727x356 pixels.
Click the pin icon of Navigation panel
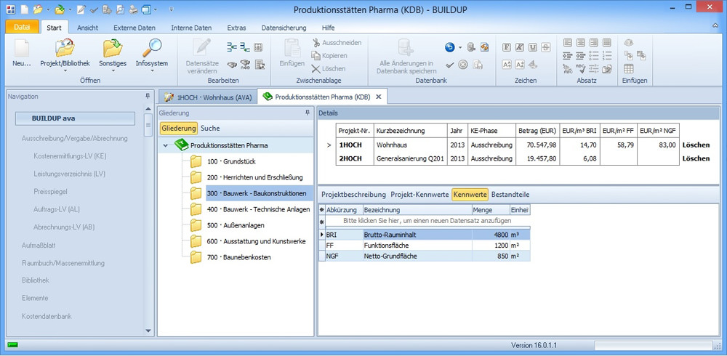pyautogui.click(x=148, y=96)
